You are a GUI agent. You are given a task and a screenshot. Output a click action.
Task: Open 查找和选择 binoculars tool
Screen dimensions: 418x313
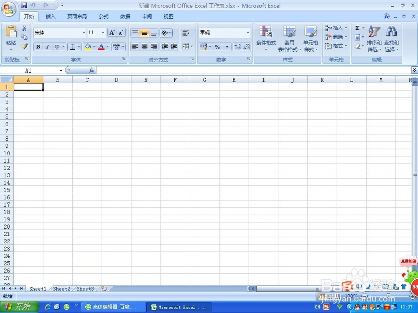(x=391, y=38)
